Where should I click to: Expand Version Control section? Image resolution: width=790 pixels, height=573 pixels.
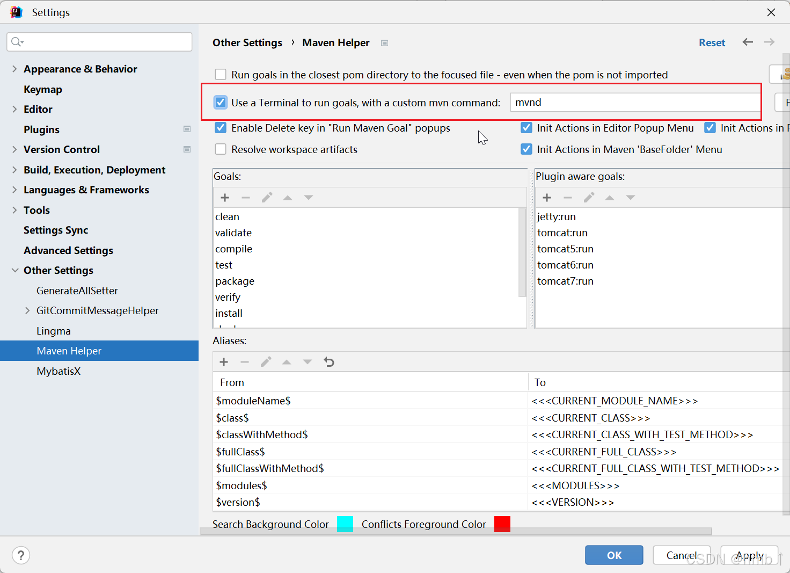(14, 149)
